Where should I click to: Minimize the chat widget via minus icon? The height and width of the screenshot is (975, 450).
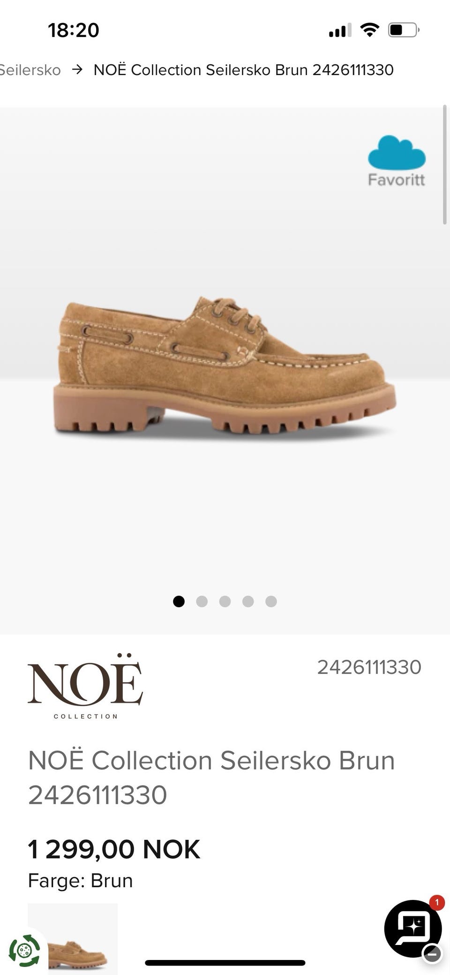432,953
